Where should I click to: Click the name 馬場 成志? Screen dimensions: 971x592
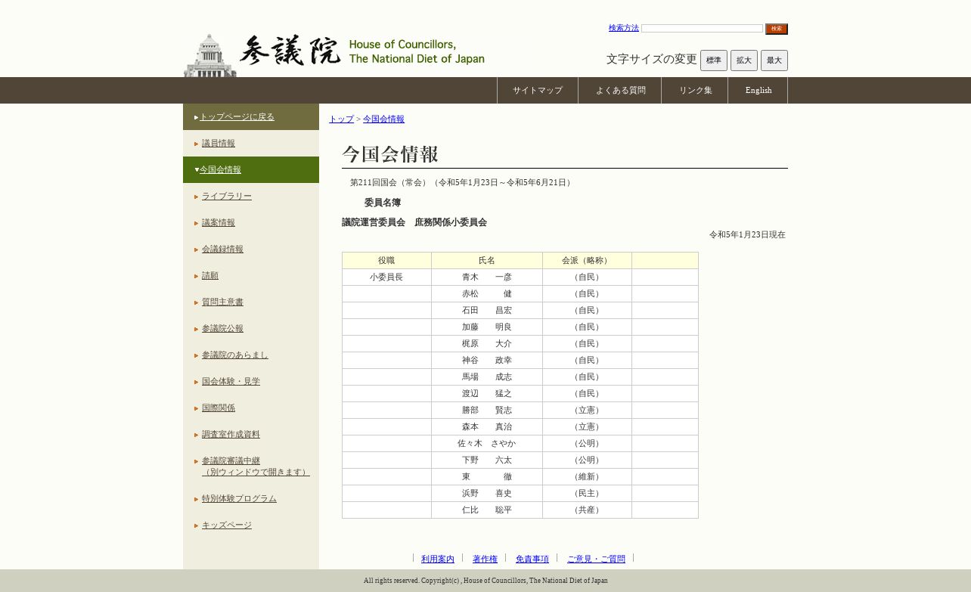[x=487, y=377]
